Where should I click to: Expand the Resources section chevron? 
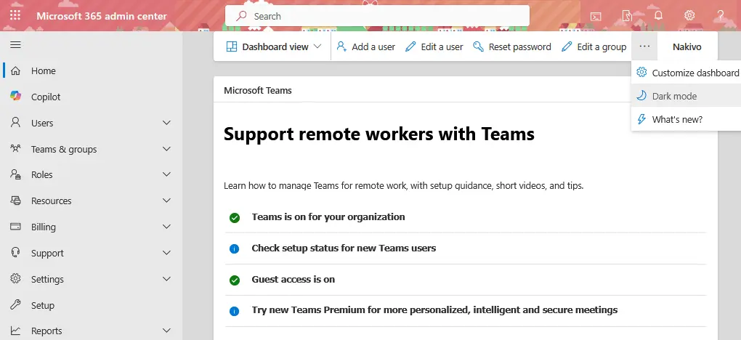click(166, 201)
